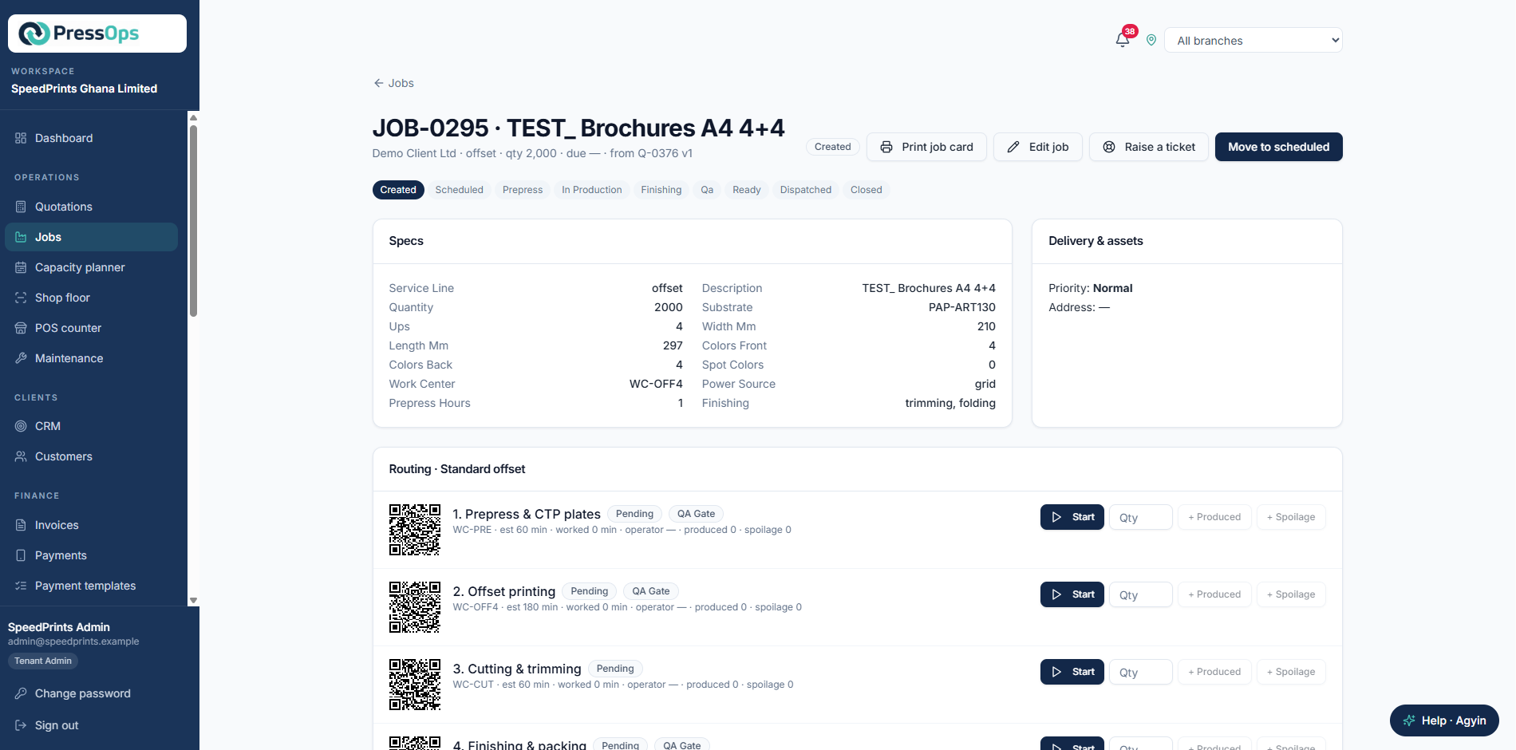1516x750 pixels.
Task: Raise a ticket for this job
Action: (x=1149, y=147)
